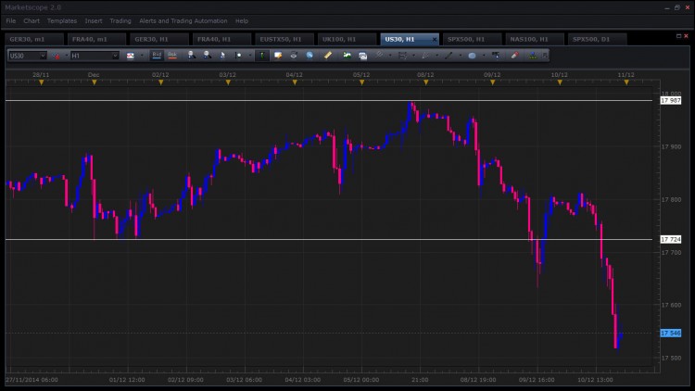Screen dimensions: 695x391
Task: Select the fan lines drawing tool
Action: point(425,56)
